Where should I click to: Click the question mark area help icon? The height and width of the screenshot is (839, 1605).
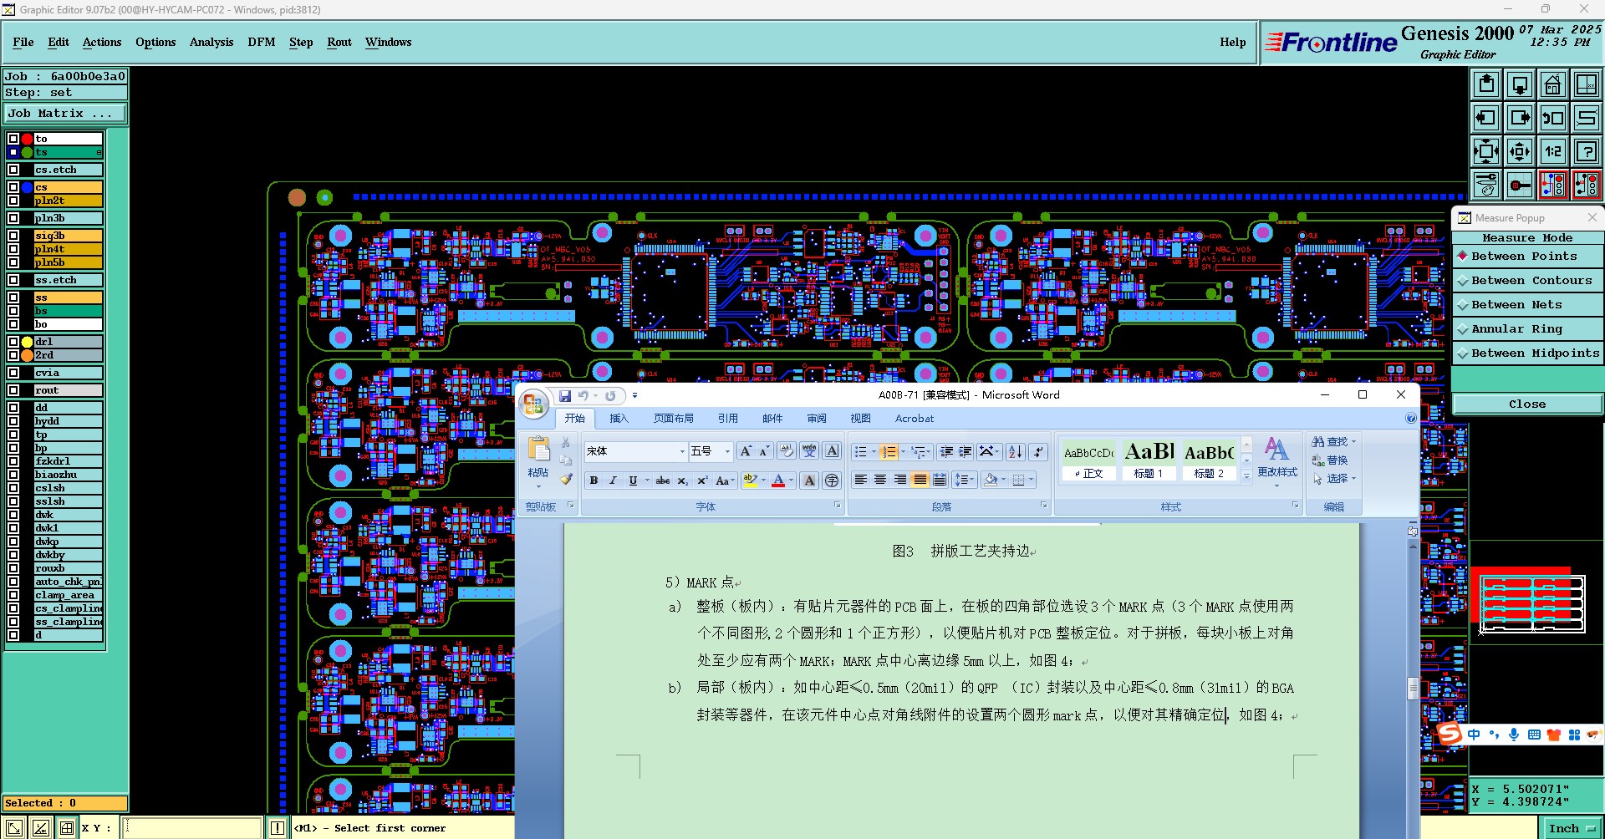pyautogui.click(x=1587, y=151)
